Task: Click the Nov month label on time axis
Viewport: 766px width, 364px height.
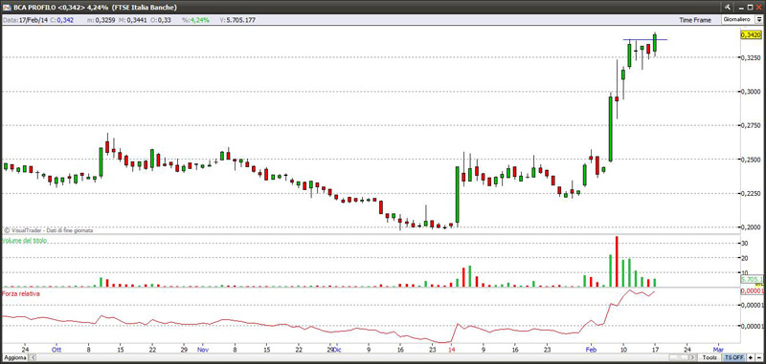Action: pyautogui.click(x=203, y=350)
